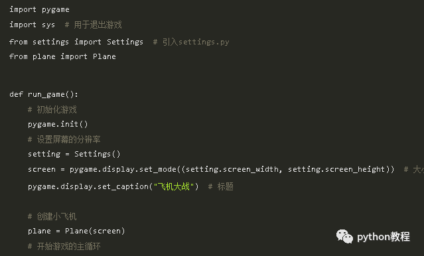Click the 'import sys' statement

(x=32, y=25)
